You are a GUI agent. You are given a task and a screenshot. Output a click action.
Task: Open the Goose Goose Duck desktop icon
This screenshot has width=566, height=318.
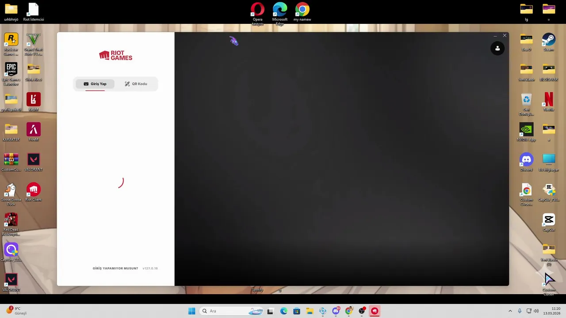point(11,194)
